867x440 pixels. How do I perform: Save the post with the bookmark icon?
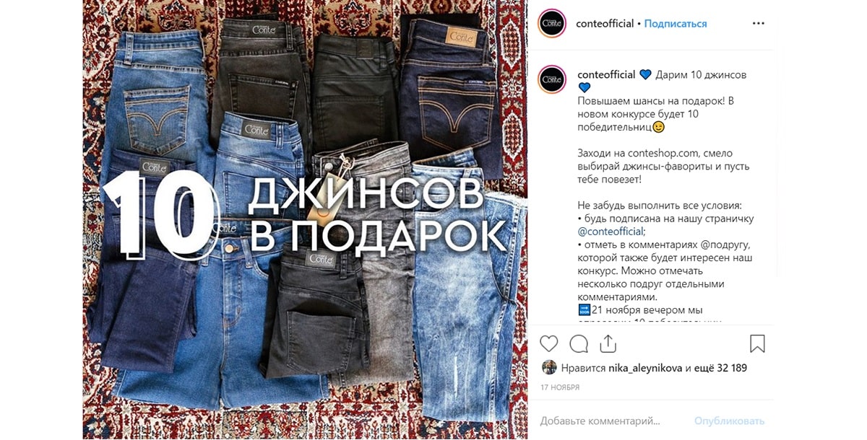(757, 343)
